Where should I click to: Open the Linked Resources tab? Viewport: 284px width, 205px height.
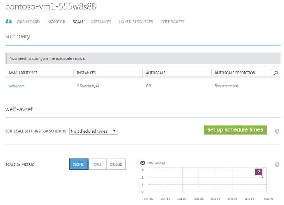[136, 22]
